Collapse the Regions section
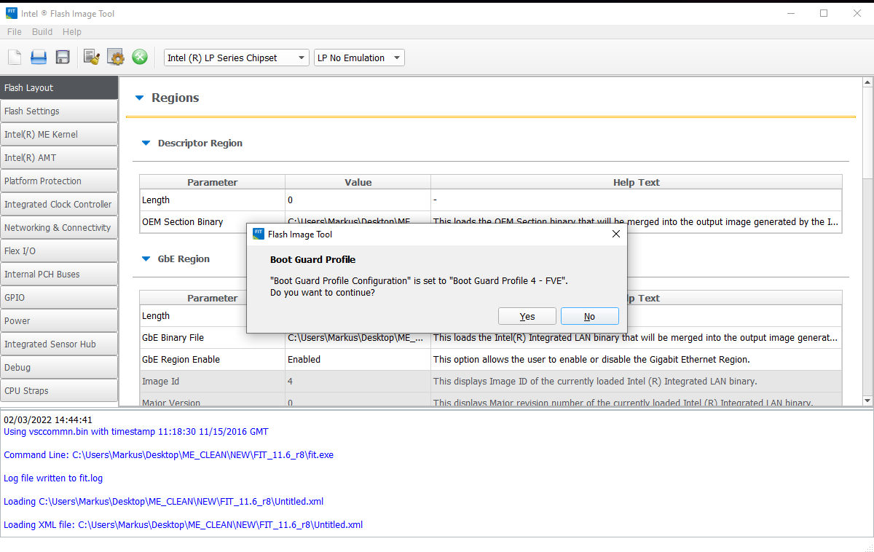This screenshot has width=874, height=552. (138, 98)
